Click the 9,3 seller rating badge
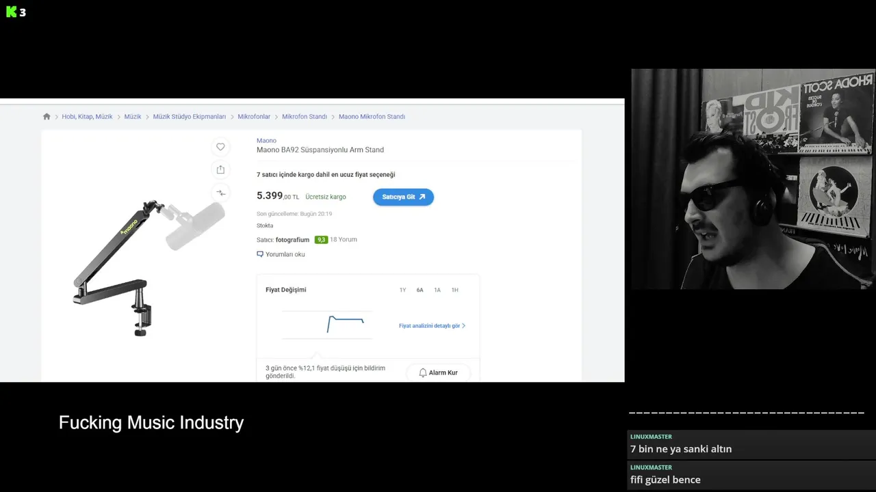Image resolution: width=876 pixels, height=492 pixels. [x=321, y=240]
